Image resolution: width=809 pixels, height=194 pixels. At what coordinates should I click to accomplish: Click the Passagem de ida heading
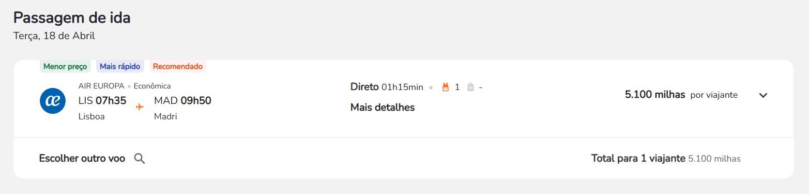coord(72,17)
